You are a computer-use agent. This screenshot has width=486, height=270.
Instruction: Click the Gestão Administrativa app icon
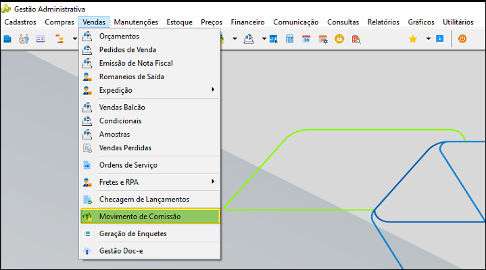(6, 9)
